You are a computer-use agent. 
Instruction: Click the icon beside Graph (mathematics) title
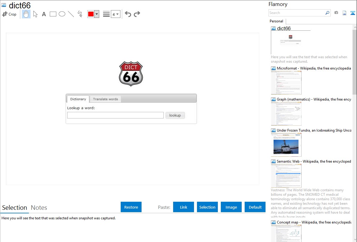(273, 99)
